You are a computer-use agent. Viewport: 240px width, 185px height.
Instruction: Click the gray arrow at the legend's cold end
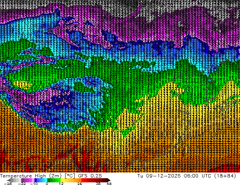(8, 180)
